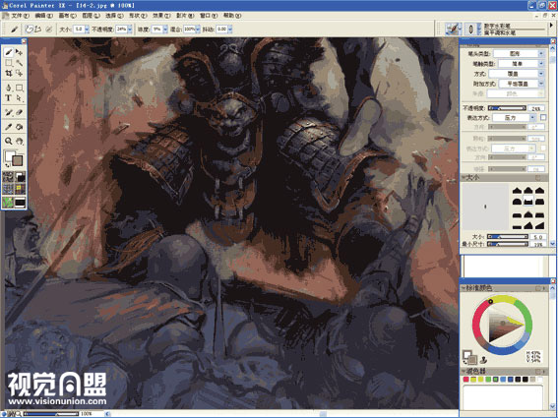The width and height of the screenshot is (558, 418).
Task: Select the highlighted brush tip profile
Action: pyautogui.click(x=528, y=201)
